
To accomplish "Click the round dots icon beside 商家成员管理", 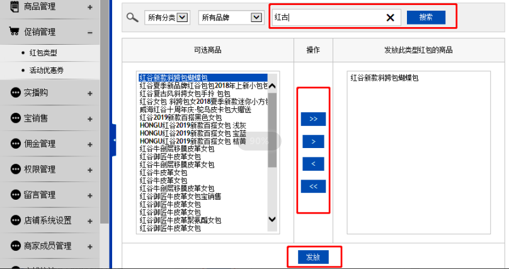I will [x=16, y=246].
